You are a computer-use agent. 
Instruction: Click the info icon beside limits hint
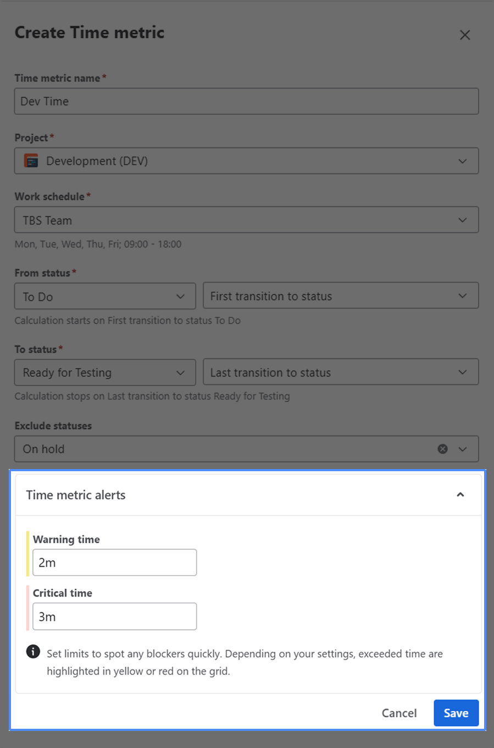click(x=33, y=652)
